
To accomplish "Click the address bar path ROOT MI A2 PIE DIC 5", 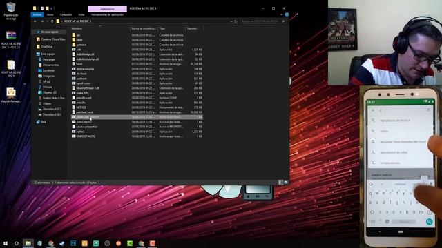I will pyautogui.click(x=77, y=21).
